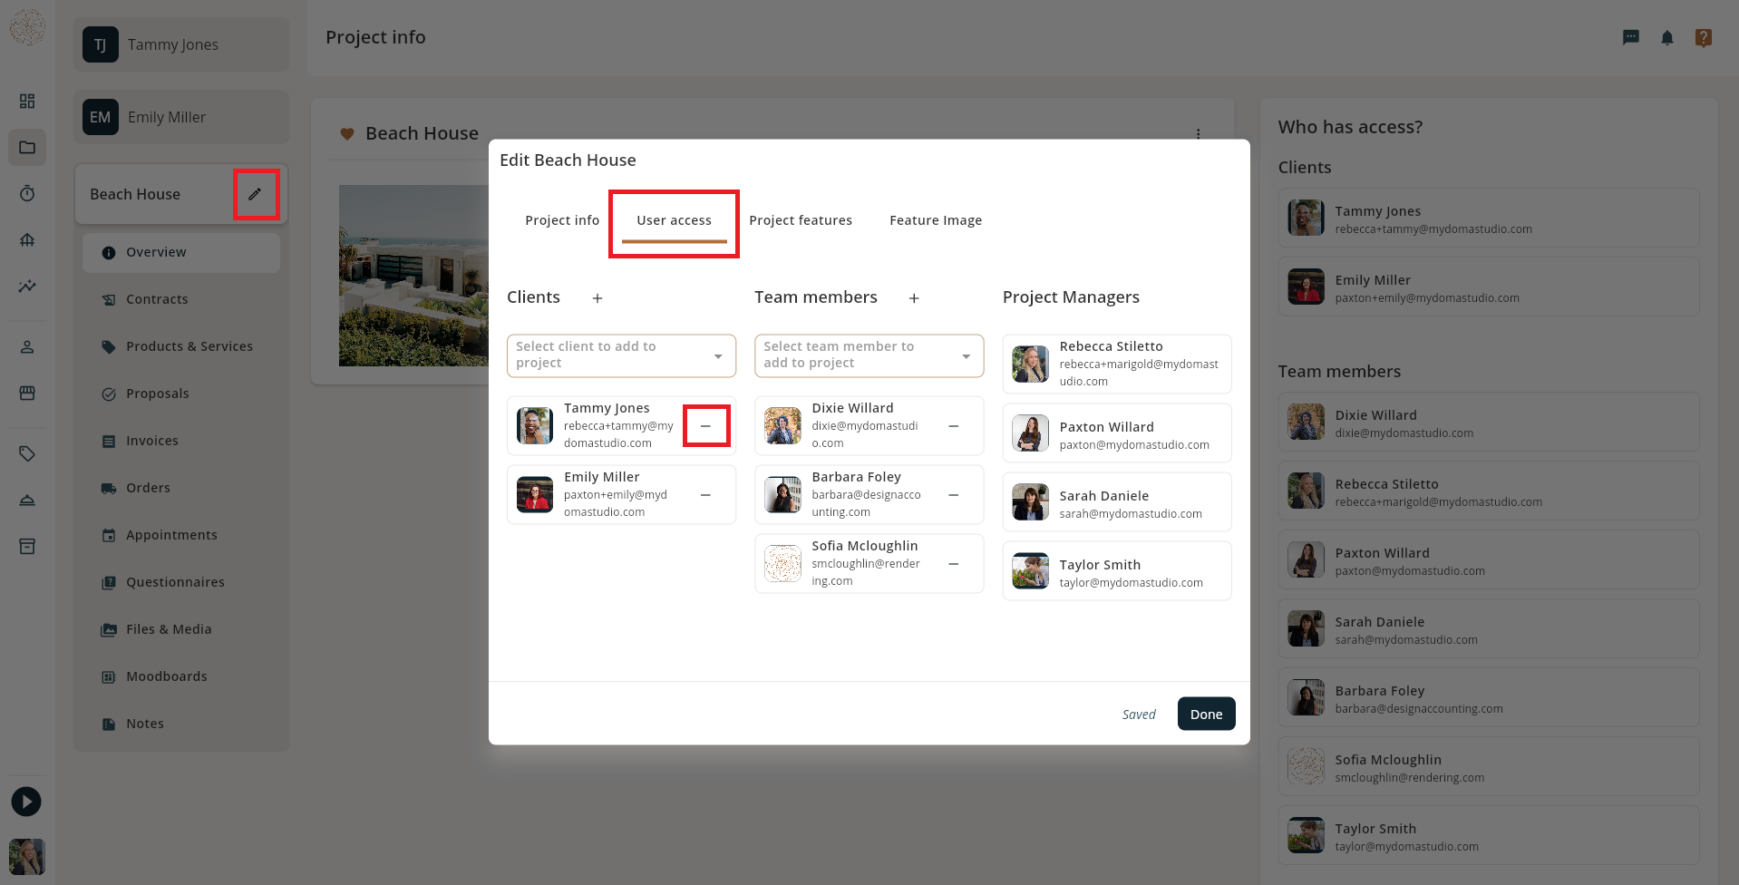Image resolution: width=1739 pixels, height=885 pixels.
Task: Open Beach House three-dot options menu
Action: pos(1199,134)
